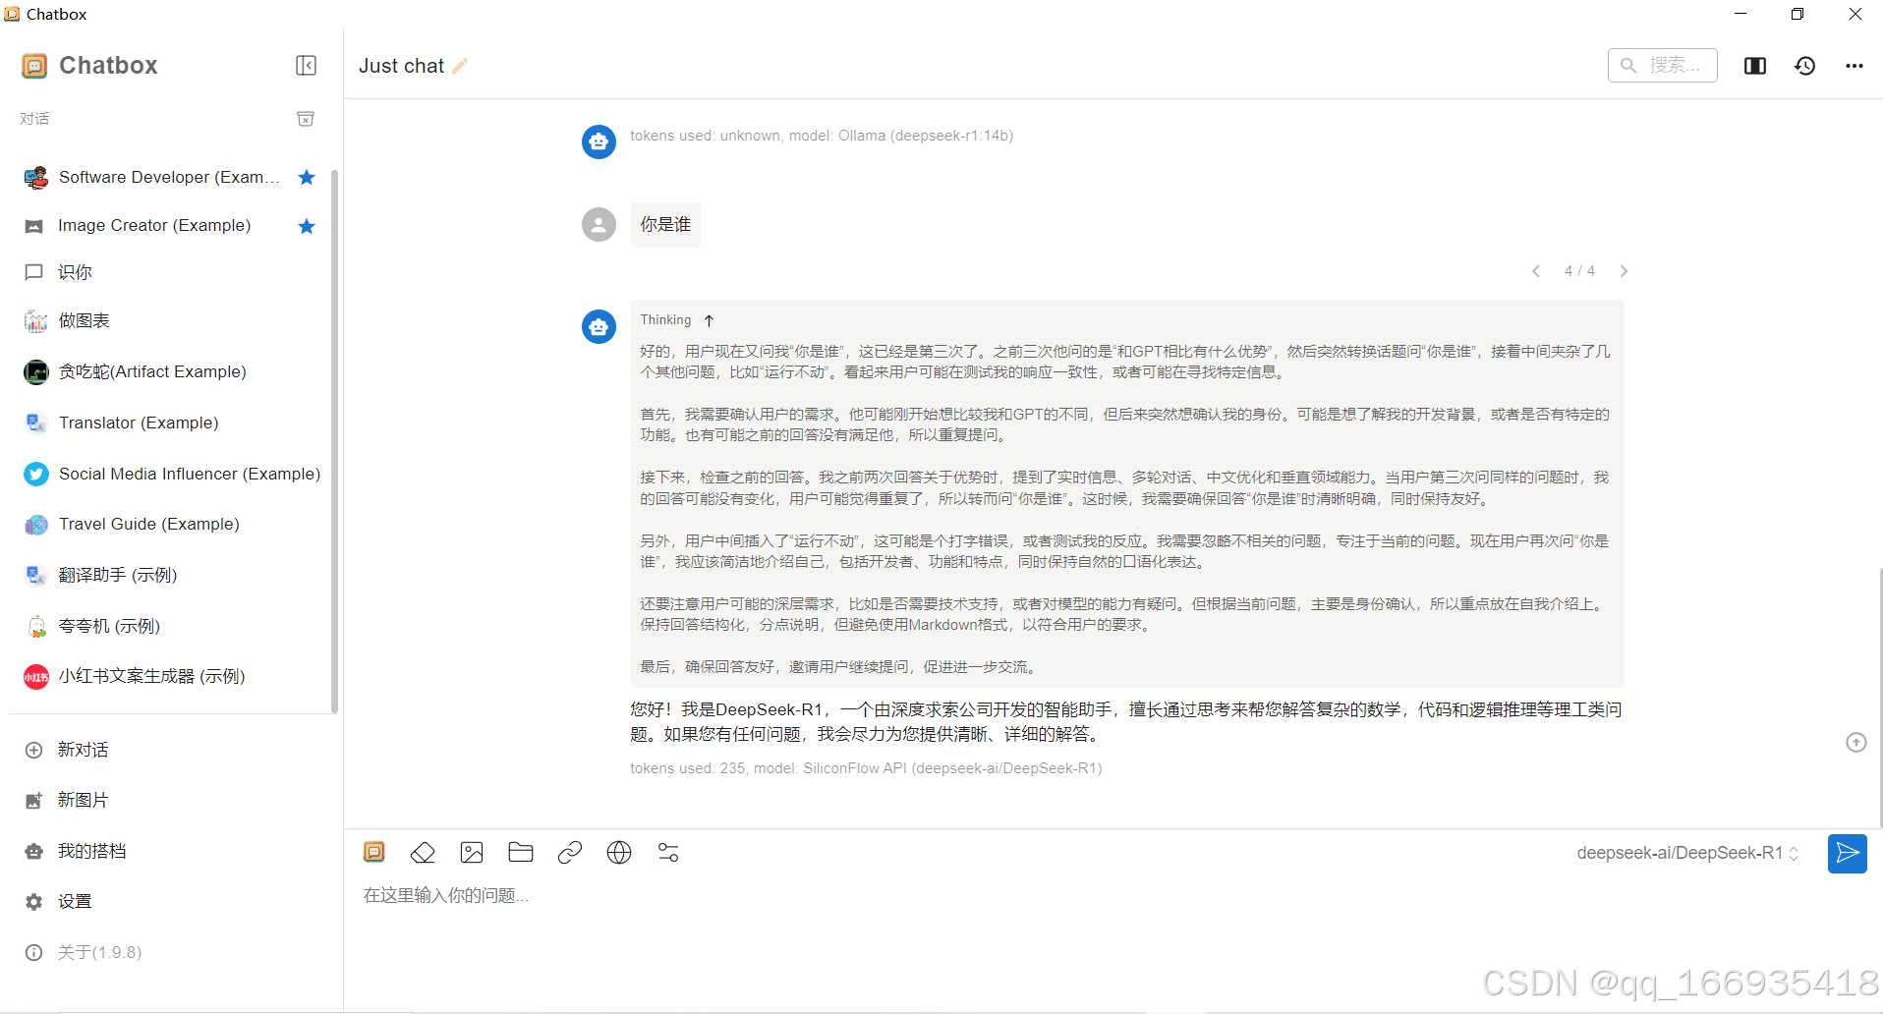The width and height of the screenshot is (1883, 1014).
Task: Open Translator (Example) conversation
Action: coord(169,422)
